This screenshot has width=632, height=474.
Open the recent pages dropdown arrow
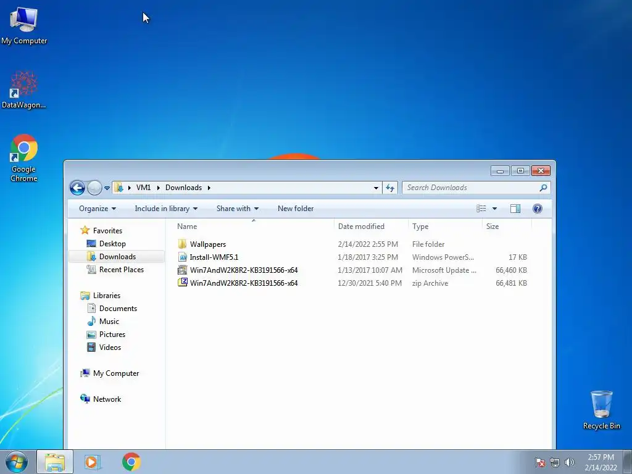click(107, 188)
